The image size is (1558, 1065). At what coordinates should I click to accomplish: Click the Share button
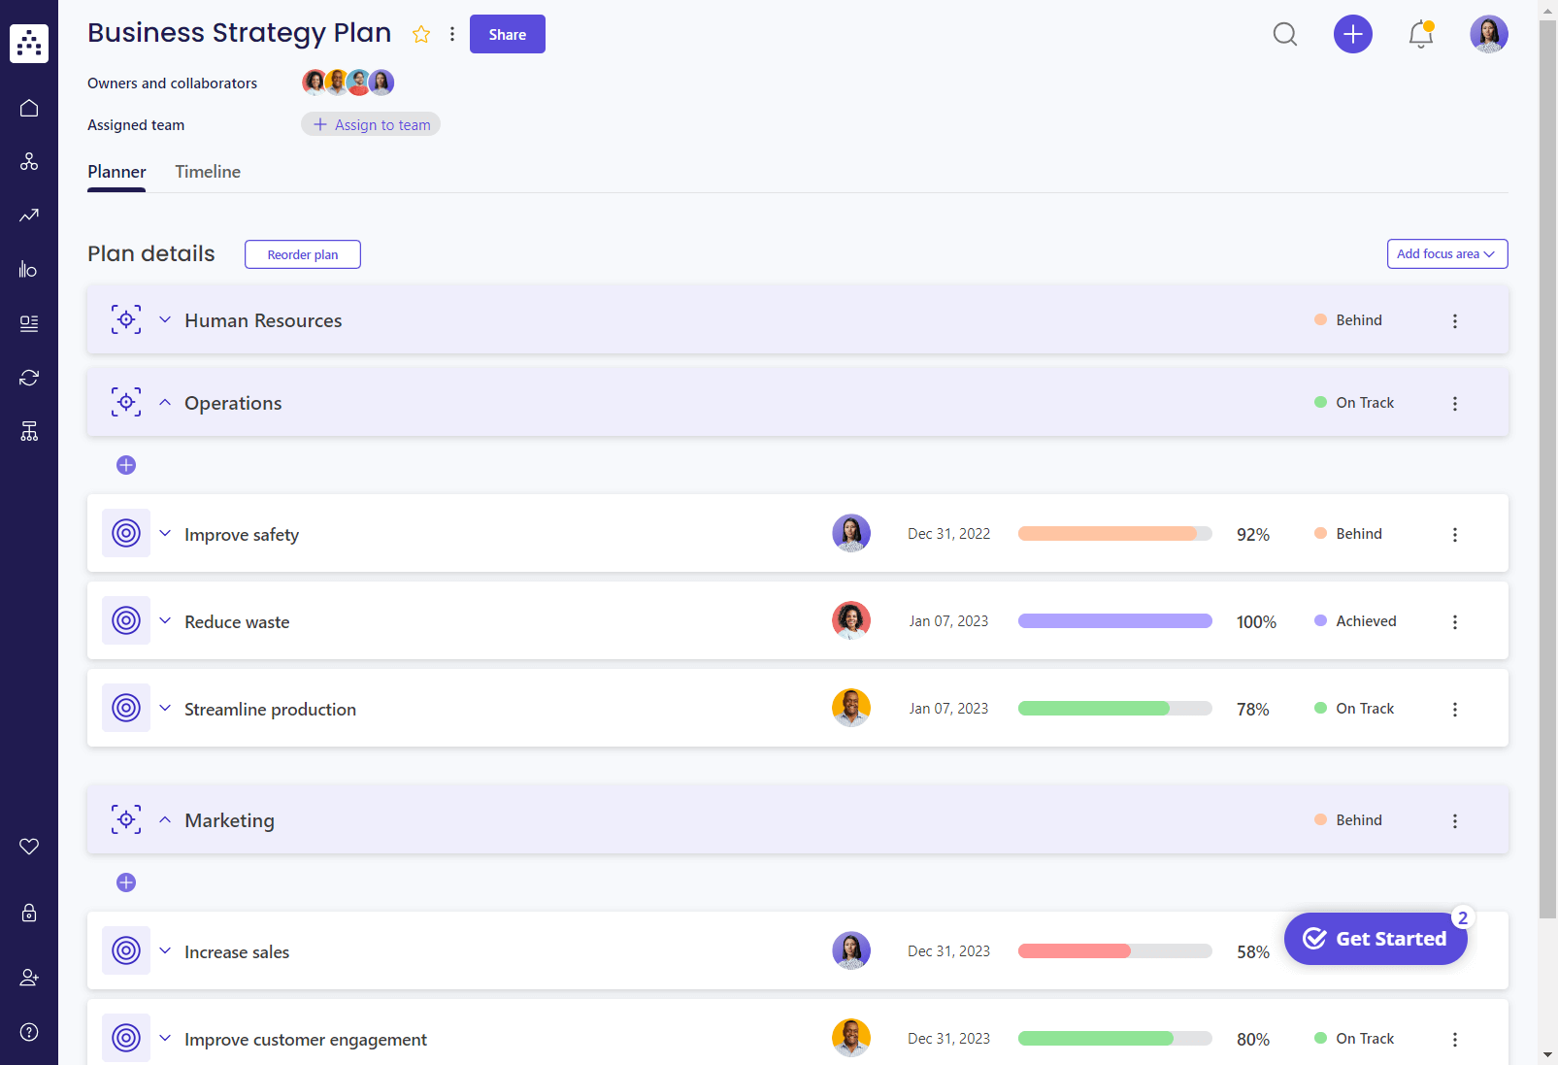point(507,35)
